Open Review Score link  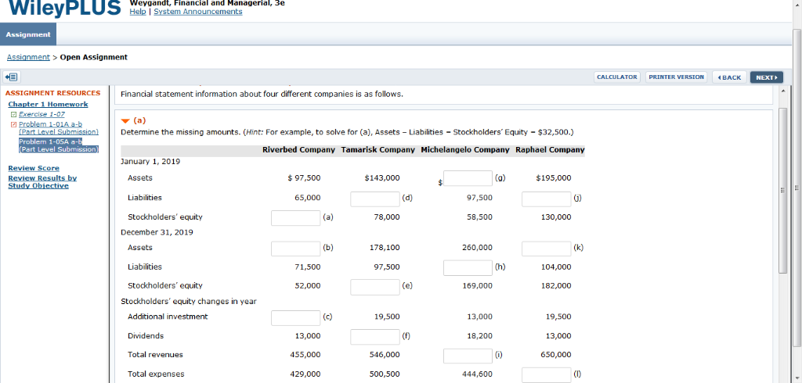[x=34, y=168]
